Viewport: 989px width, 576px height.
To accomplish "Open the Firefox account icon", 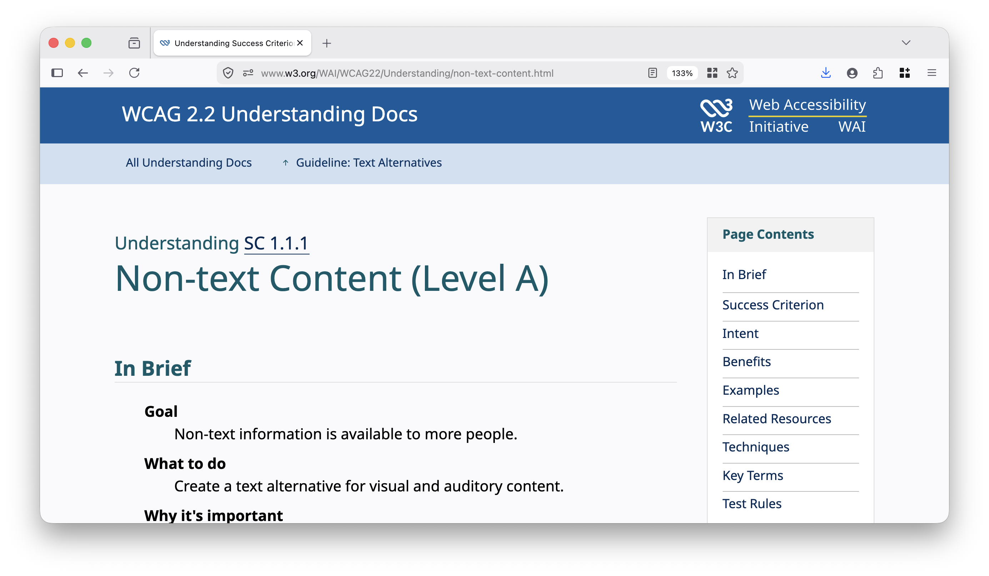I will click(x=852, y=73).
